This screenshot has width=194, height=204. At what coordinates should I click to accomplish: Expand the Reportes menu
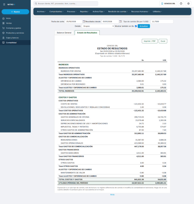click(x=84, y=12)
